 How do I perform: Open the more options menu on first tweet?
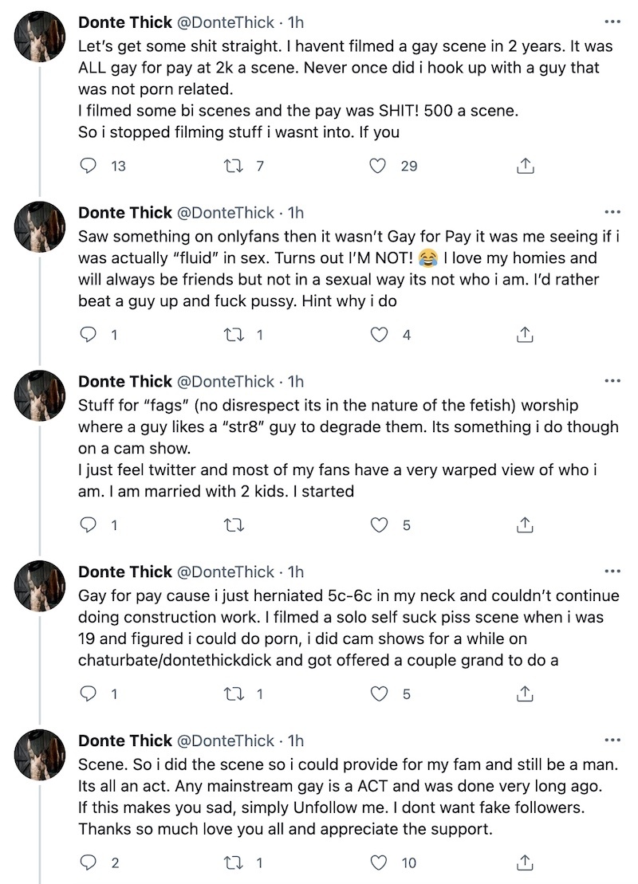(612, 22)
